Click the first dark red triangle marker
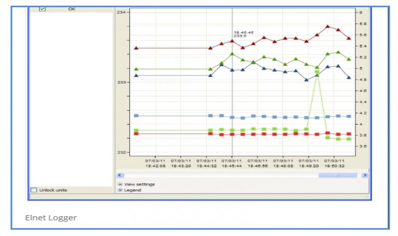398x236 pixels. click(136, 48)
